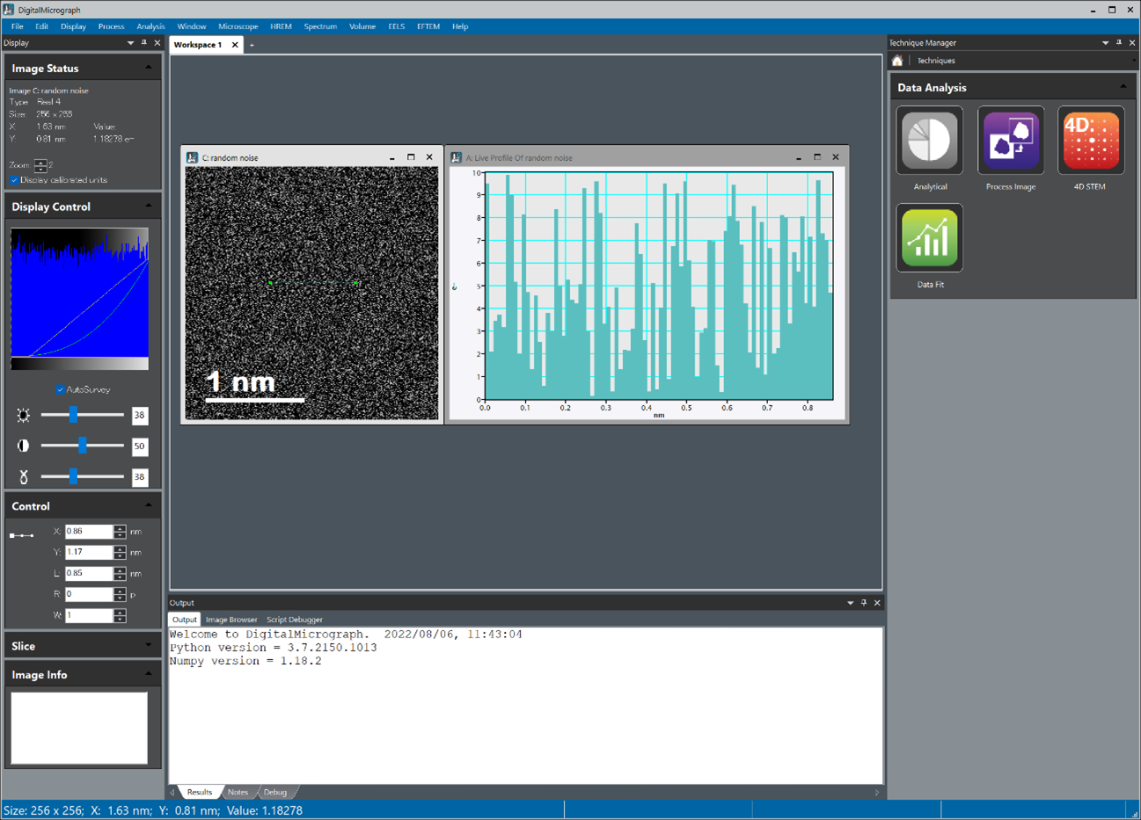Screen dimensions: 1141x820
Task: Pin the Display panel
Action: (x=144, y=42)
